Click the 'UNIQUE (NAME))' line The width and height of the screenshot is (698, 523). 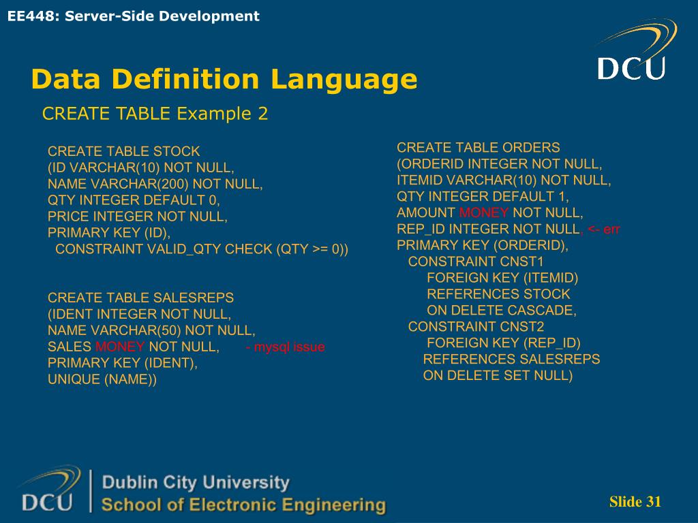[102, 379]
